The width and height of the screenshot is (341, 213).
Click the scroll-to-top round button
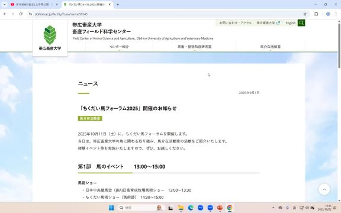coord(324,189)
